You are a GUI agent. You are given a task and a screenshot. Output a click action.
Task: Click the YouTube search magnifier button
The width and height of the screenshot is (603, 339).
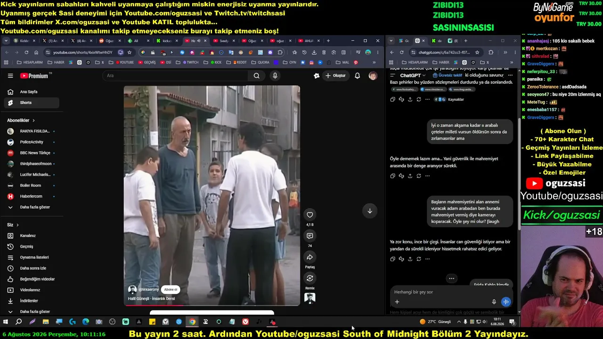[x=256, y=76]
